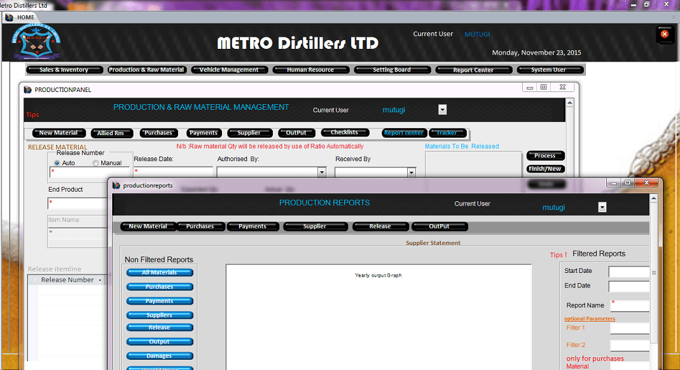680x370 pixels.
Task: Click the End Date input field
Action: click(x=629, y=286)
